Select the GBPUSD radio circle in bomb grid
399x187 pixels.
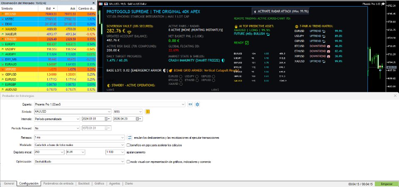click(214, 76)
